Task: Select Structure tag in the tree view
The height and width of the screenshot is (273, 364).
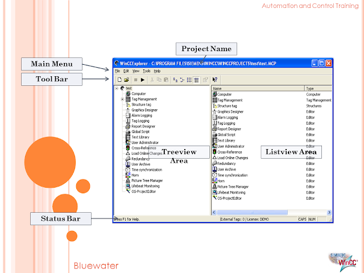Action: point(142,105)
